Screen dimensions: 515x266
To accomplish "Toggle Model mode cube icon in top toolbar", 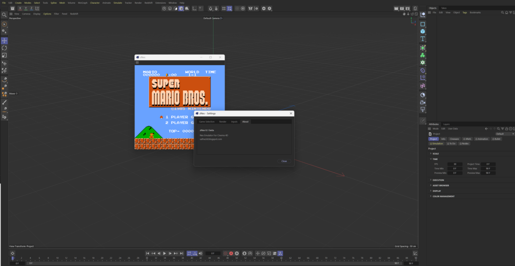I will [x=181, y=9].
